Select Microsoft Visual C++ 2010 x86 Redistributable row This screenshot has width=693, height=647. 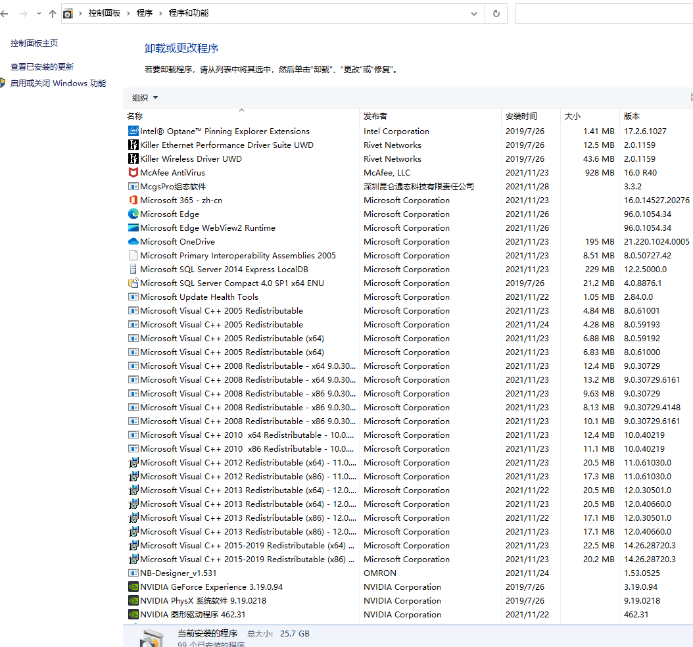pos(408,448)
